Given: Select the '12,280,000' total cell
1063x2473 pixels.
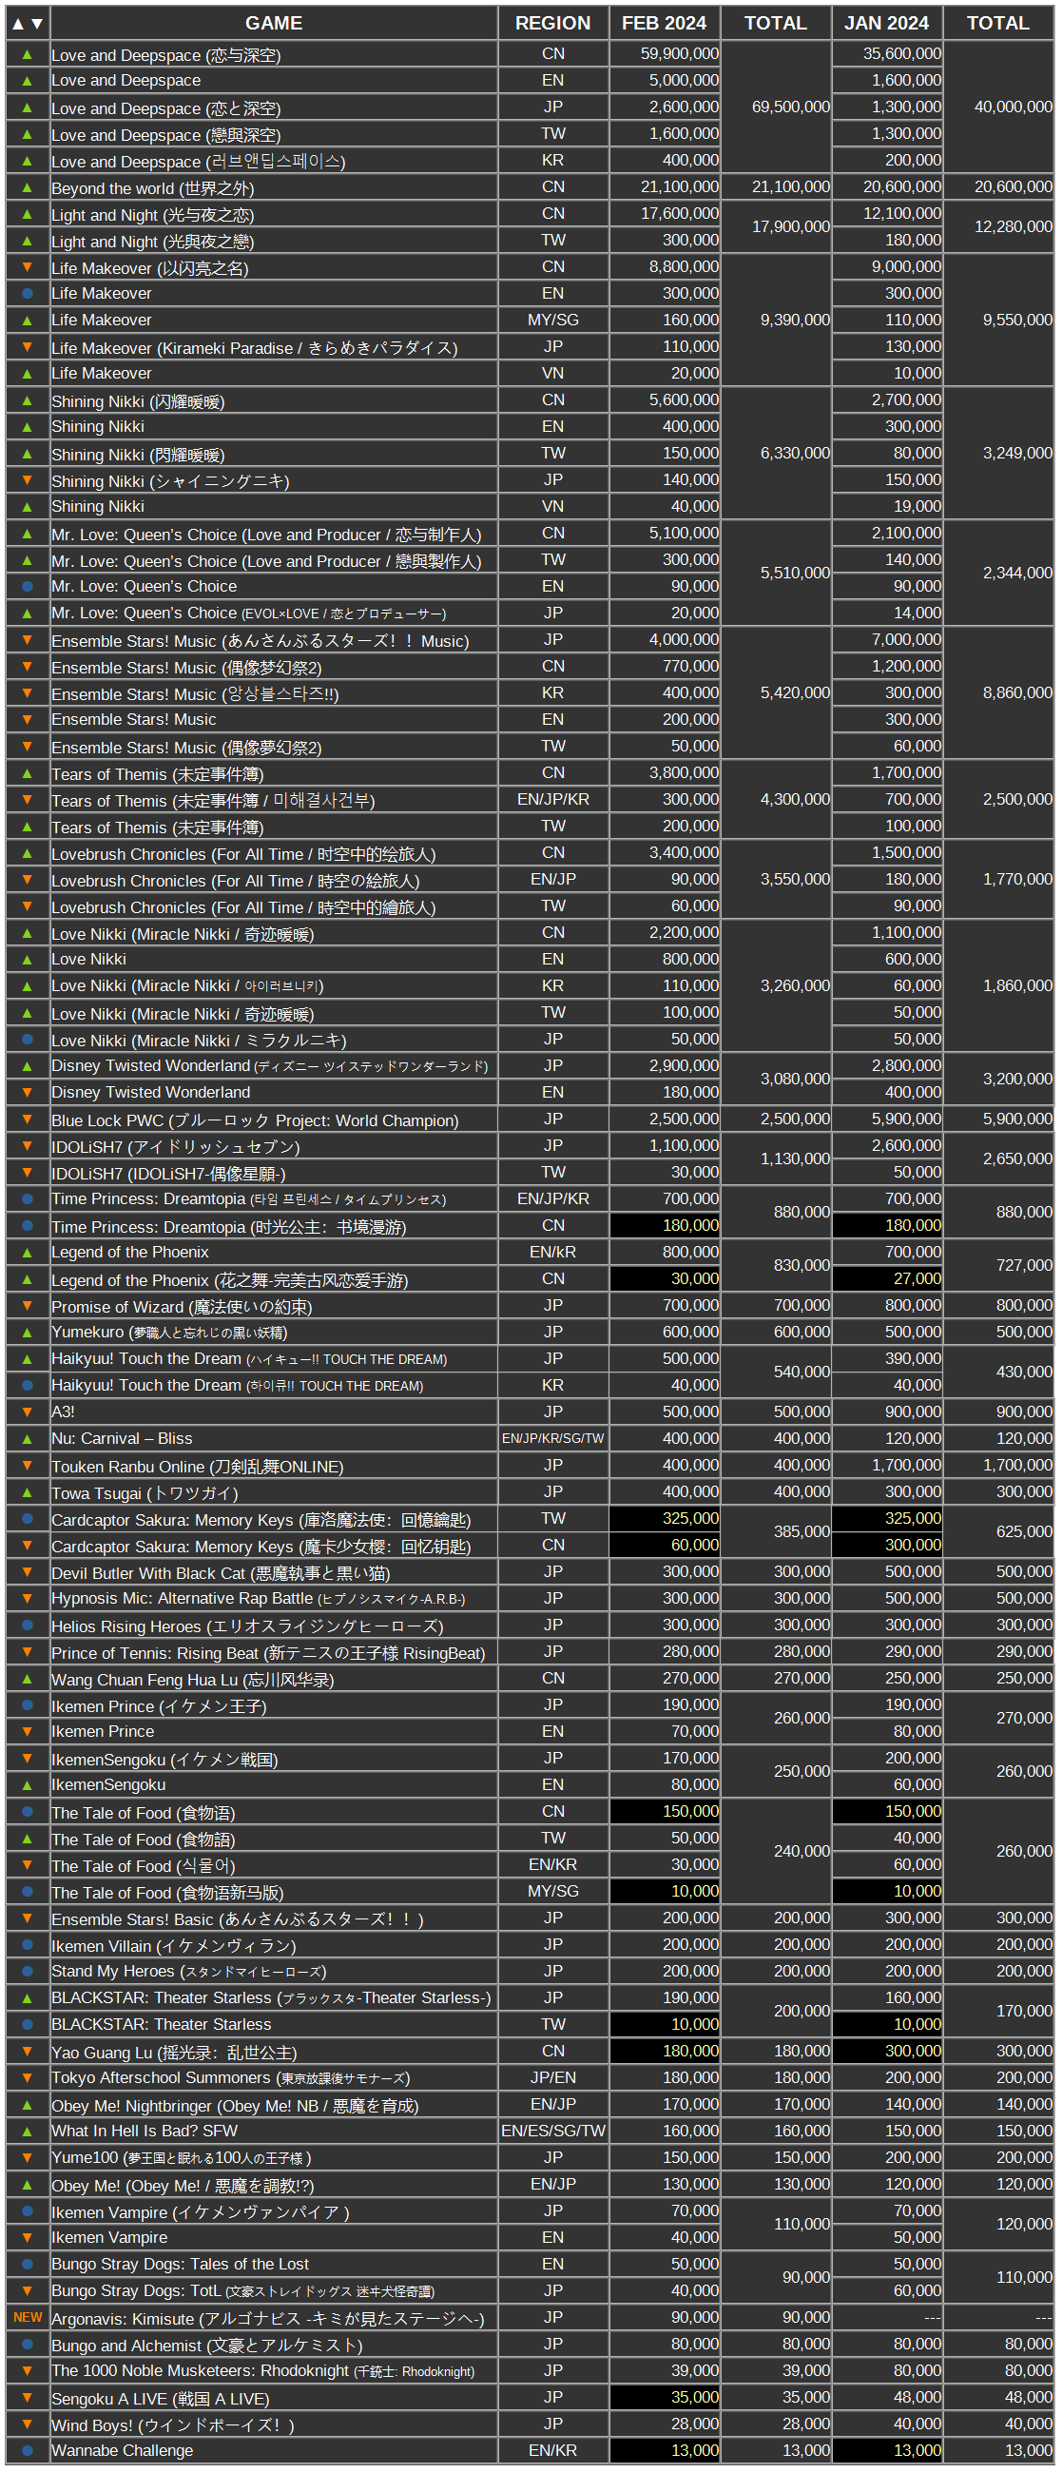Looking at the screenshot, I should pos(997,226).
